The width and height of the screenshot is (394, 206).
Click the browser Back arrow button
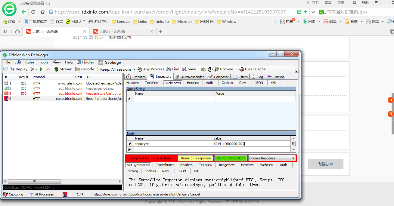(x=24, y=12)
